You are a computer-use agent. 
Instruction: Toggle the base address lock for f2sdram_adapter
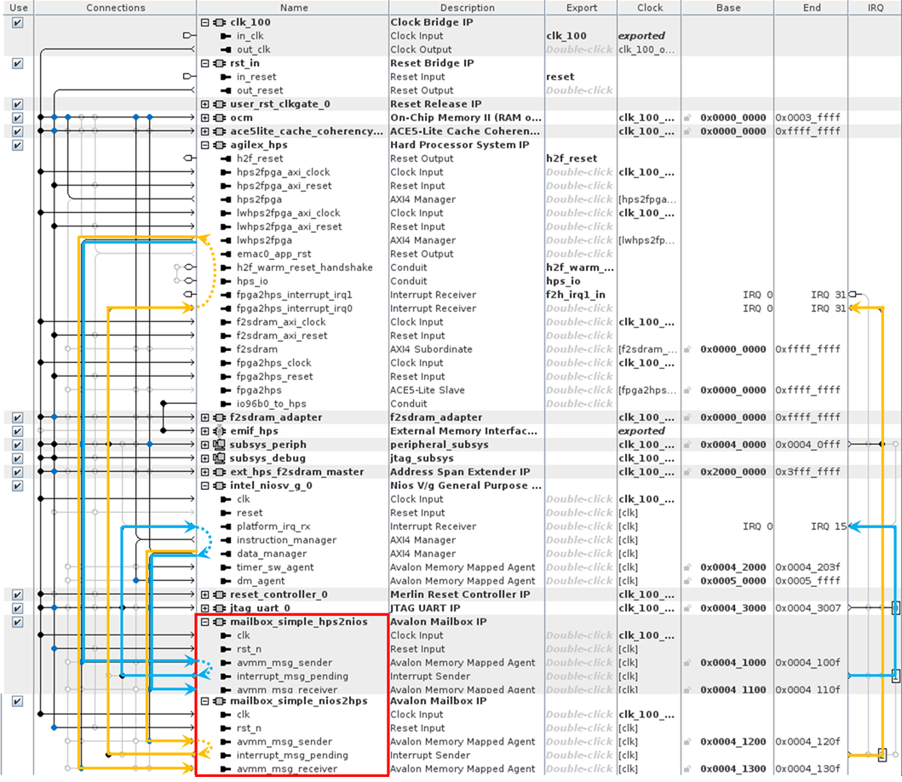pyautogui.click(x=687, y=417)
